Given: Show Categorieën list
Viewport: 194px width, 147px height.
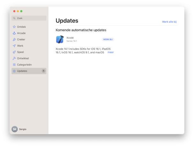Looking at the screenshot, I should pyautogui.click(x=29, y=65).
